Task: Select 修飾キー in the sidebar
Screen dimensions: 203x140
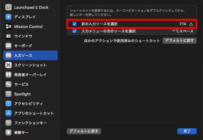Action: [21, 132]
